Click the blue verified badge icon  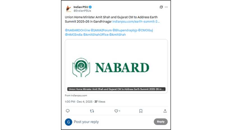pyautogui.click(x=91, y=7)
